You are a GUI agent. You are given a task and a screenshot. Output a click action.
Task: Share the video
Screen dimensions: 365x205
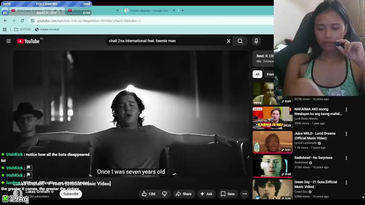(184, 194)
